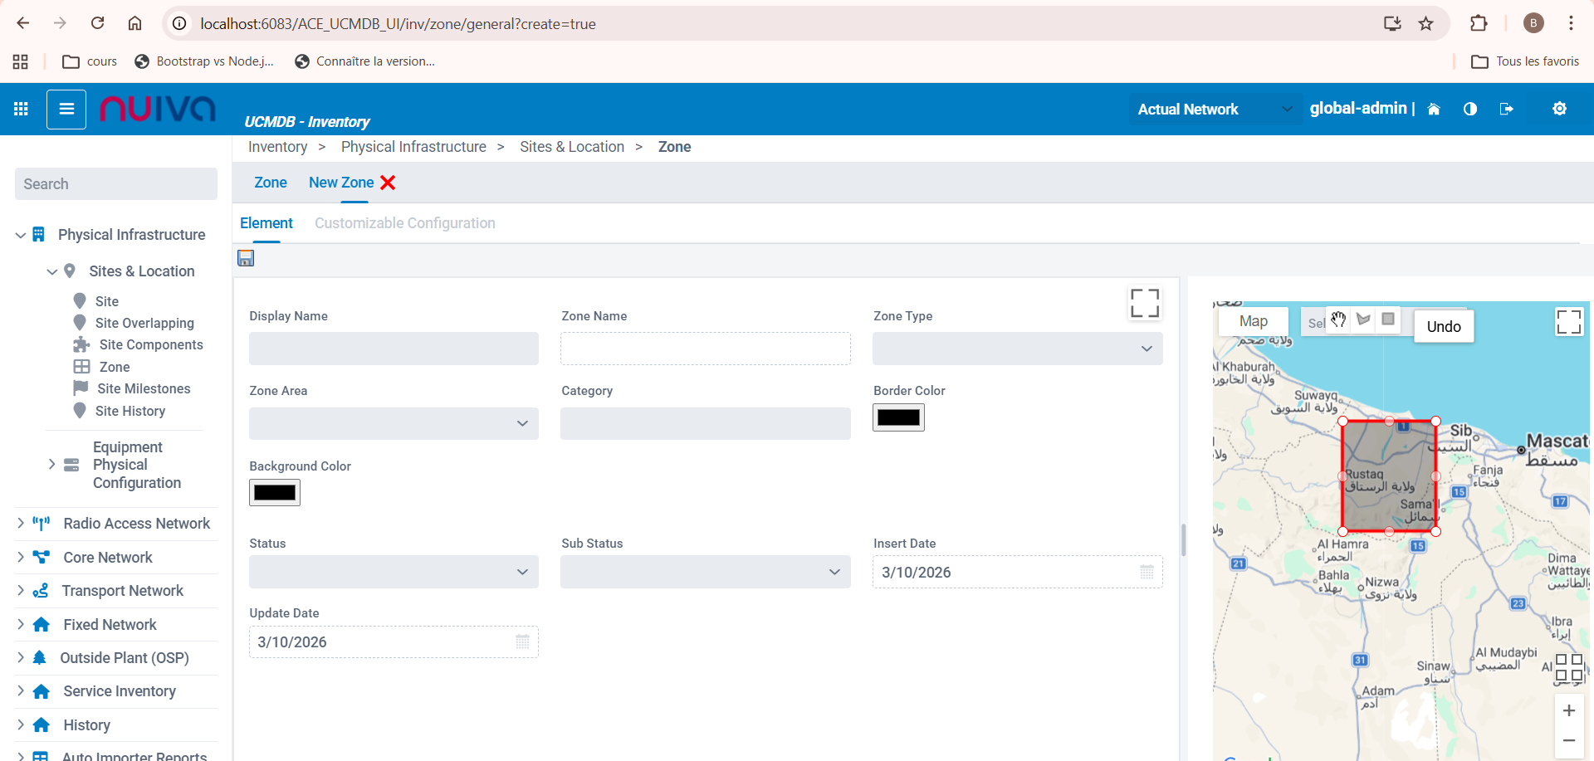Click Physical Infrastructure breadcrumb link

click(x=413, y=147)
